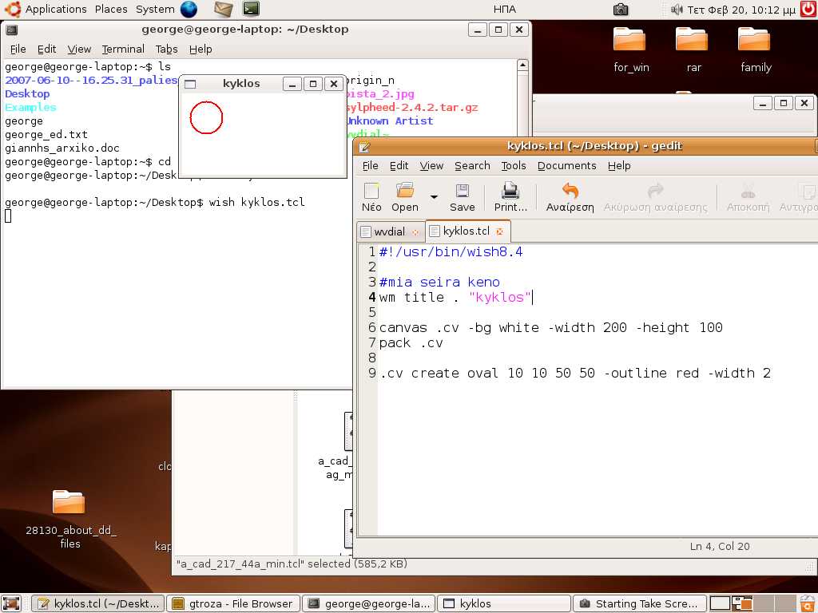Image resolution: width=818 pixels, height=613 pixels.
Task: Click the ΗΠΑ keyboard layout indicator
Action: (x=505, y=10)
